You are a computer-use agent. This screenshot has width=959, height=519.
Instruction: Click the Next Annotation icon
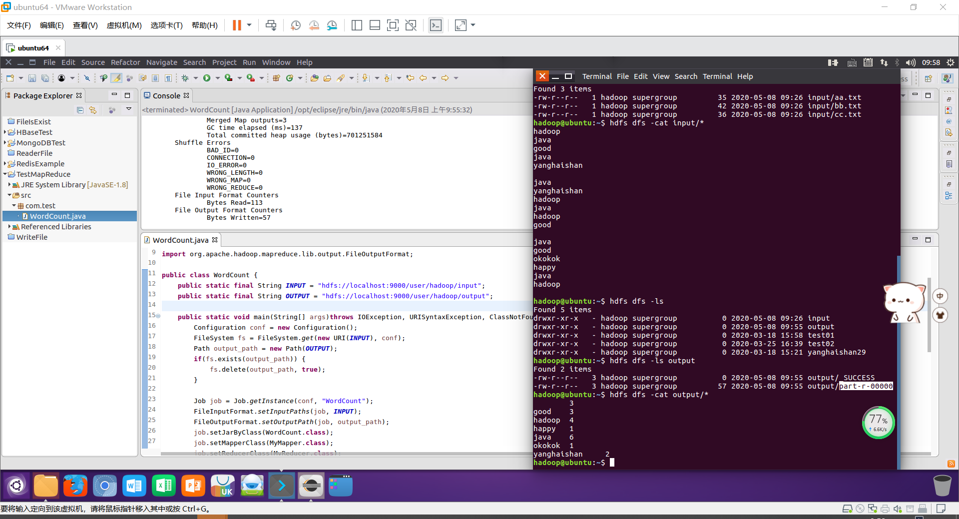(x=366, y=78)
